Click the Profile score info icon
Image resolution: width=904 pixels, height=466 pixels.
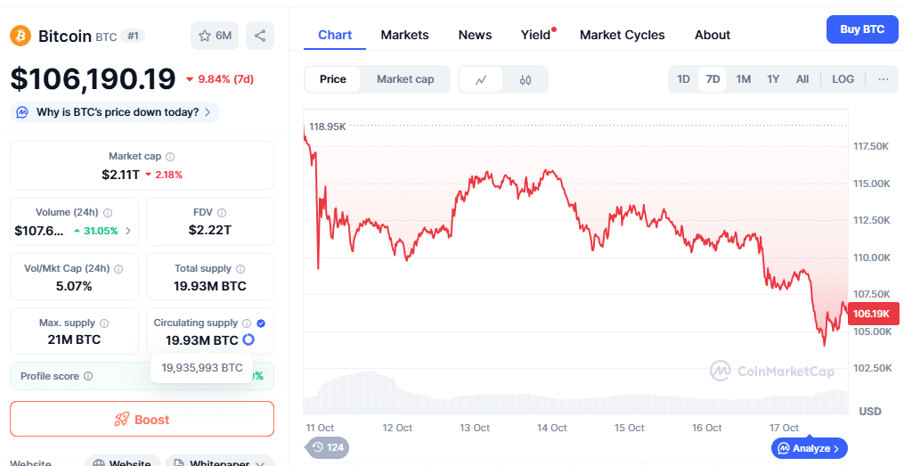pyautogui.click(x=88, y=376)
